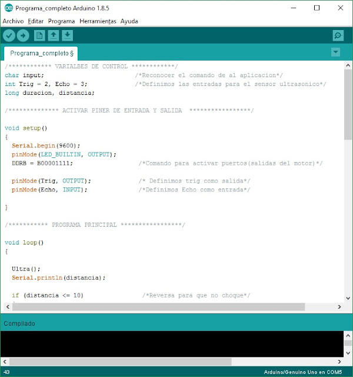The width and height of the screenshot is (353, 377).
Task: Open the Herramientas menu
Action: pyautogui.click(x=98, y=21)
